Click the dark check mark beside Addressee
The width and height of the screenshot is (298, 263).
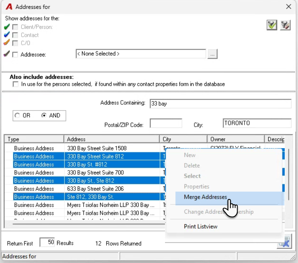(x=7, y=54)
